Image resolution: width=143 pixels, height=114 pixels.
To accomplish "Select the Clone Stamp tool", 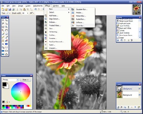I will point(3,41).
